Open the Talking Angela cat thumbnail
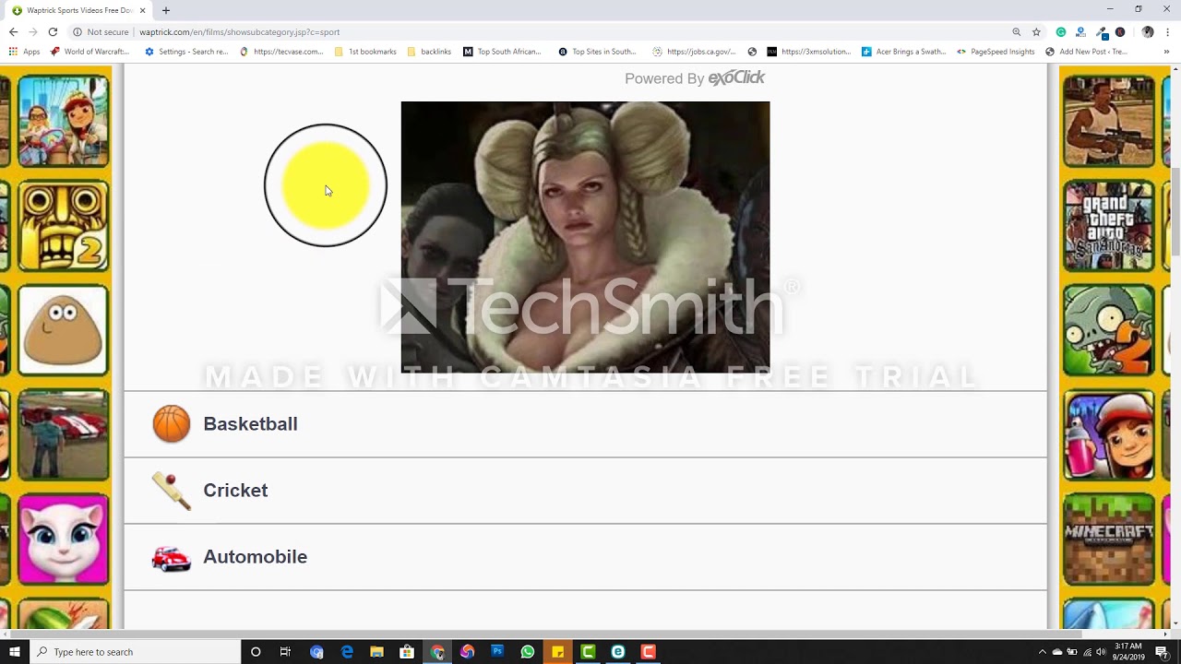Viewport: 1181px width, 664px height. [63, 539]
